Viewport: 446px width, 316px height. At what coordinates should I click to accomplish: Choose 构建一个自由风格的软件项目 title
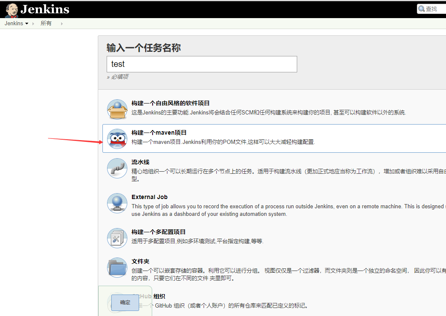pyautogui.click(x=170, y=103)
